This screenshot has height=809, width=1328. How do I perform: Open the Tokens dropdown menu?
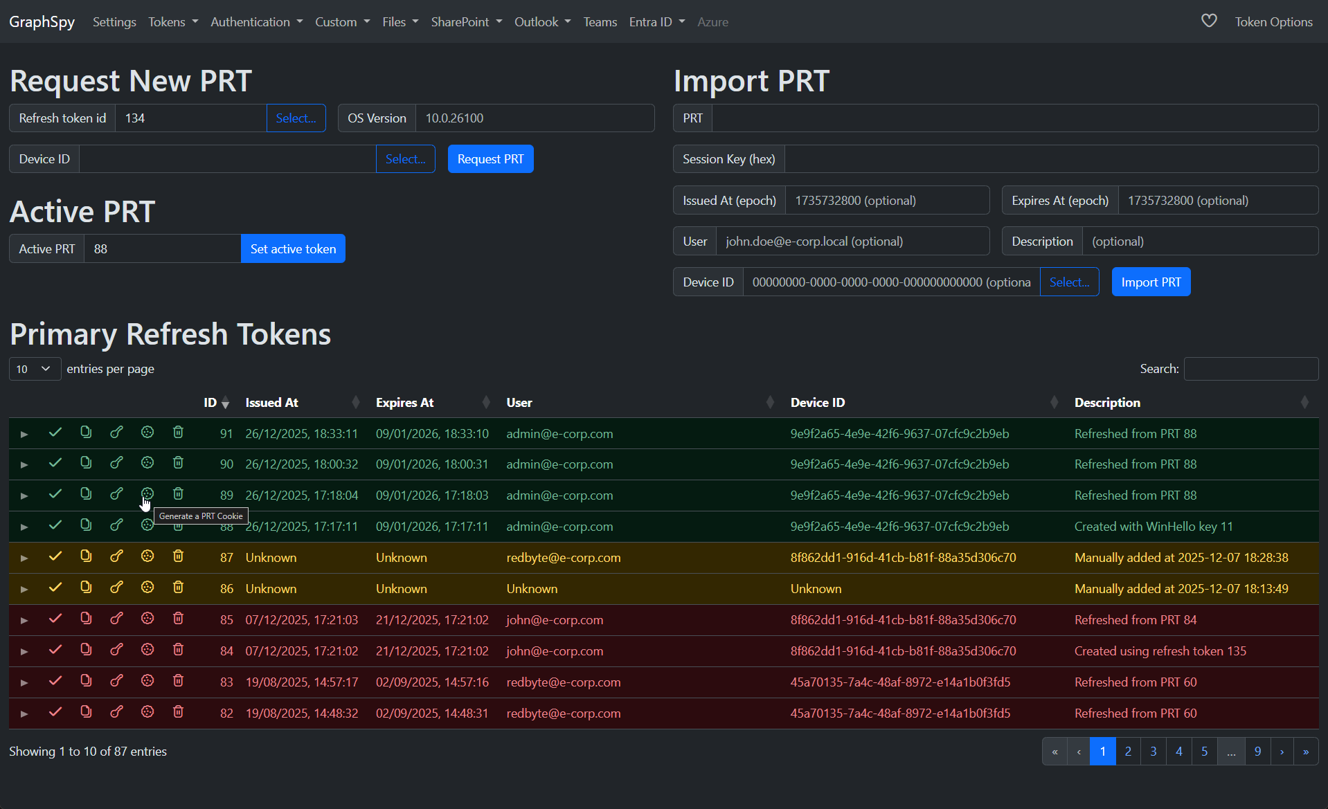173,21
